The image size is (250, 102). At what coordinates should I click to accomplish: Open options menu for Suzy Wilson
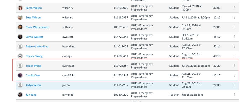click(234, 17)
